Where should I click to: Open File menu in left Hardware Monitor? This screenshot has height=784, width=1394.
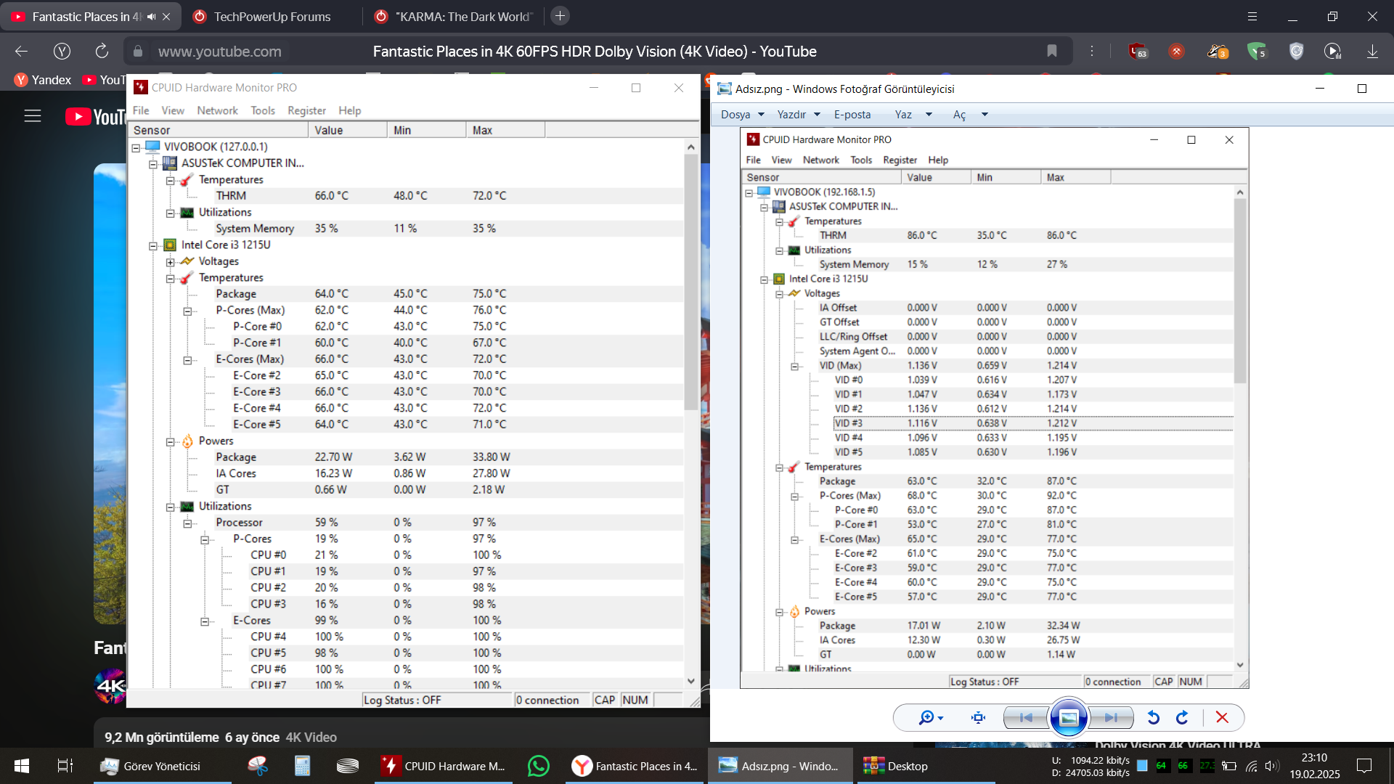pos(141,110)
